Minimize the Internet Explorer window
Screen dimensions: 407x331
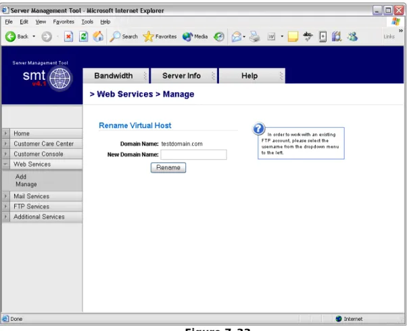tap(377, 10)
